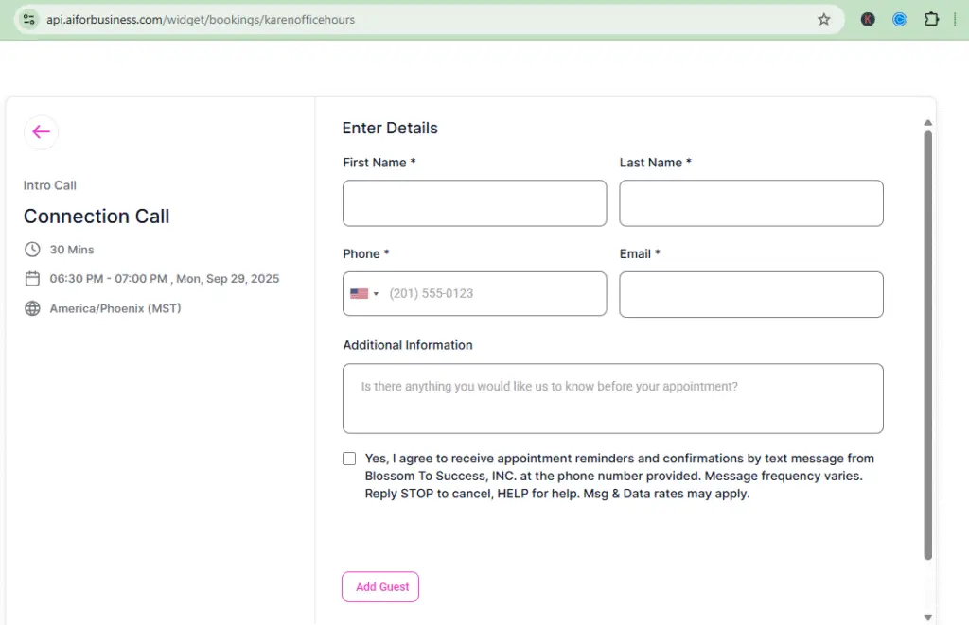This screenshot has height=625, width=969.
Task: Click the Add Guest button
Action: tap(379, 587)
